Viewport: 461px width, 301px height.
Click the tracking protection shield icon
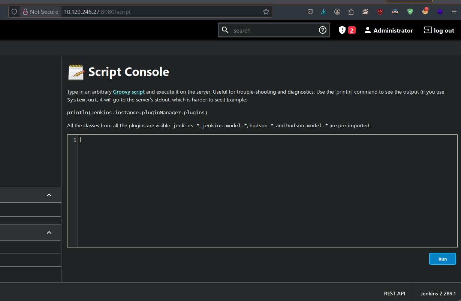[x=14, y=12]
